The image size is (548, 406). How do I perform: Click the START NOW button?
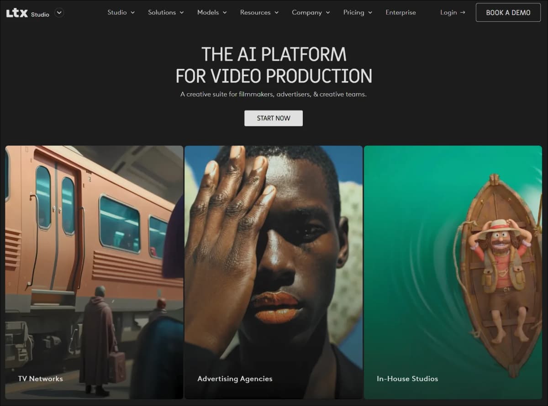pos(274,118)
